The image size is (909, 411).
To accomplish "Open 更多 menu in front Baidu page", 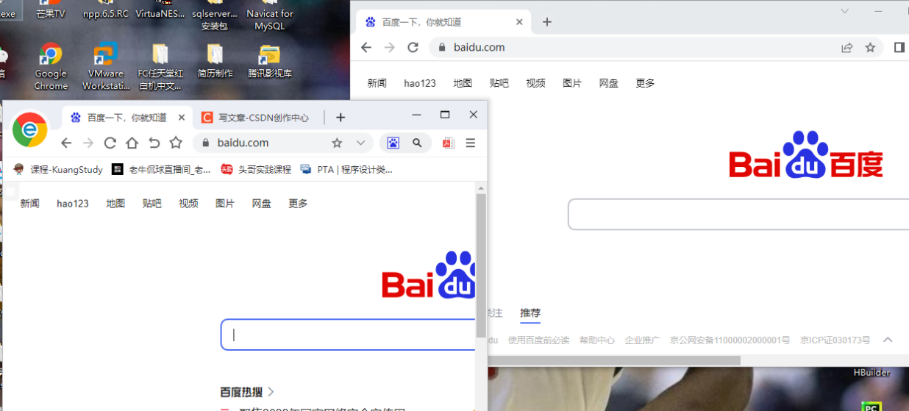I will click(x=298, y=204).
